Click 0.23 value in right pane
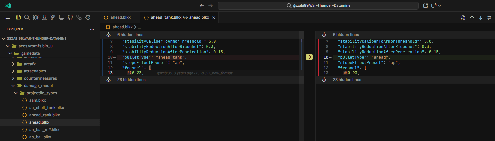The height and width of the screenshot is (141, 495). coord(353,73)
